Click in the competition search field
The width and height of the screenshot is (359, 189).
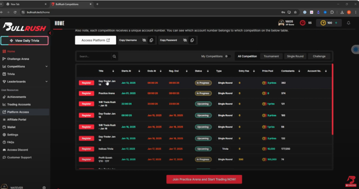coord(94,56)
